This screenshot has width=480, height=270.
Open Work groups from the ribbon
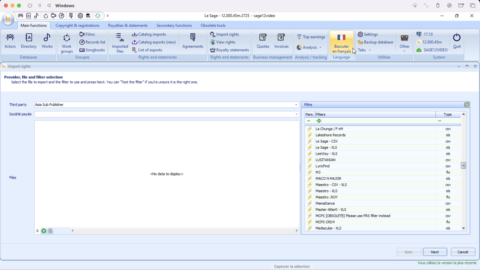(x=67, y=43)
